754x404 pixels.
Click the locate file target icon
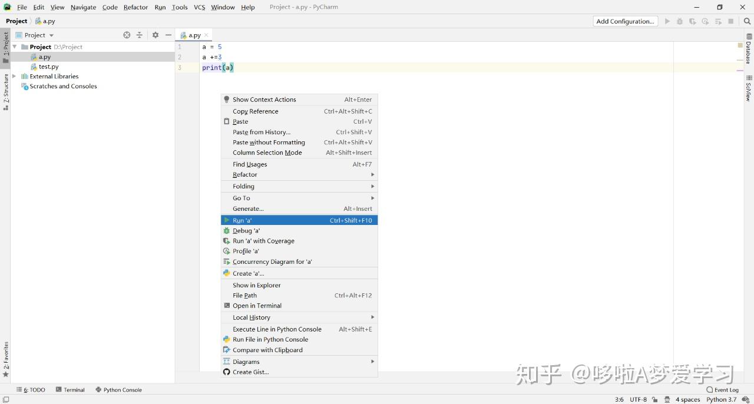pyautogui.click(x=127, y=35)
